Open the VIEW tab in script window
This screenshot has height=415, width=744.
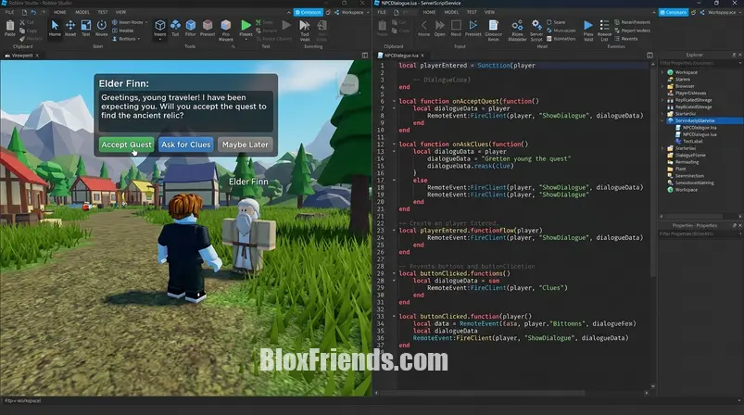point(489,12)
